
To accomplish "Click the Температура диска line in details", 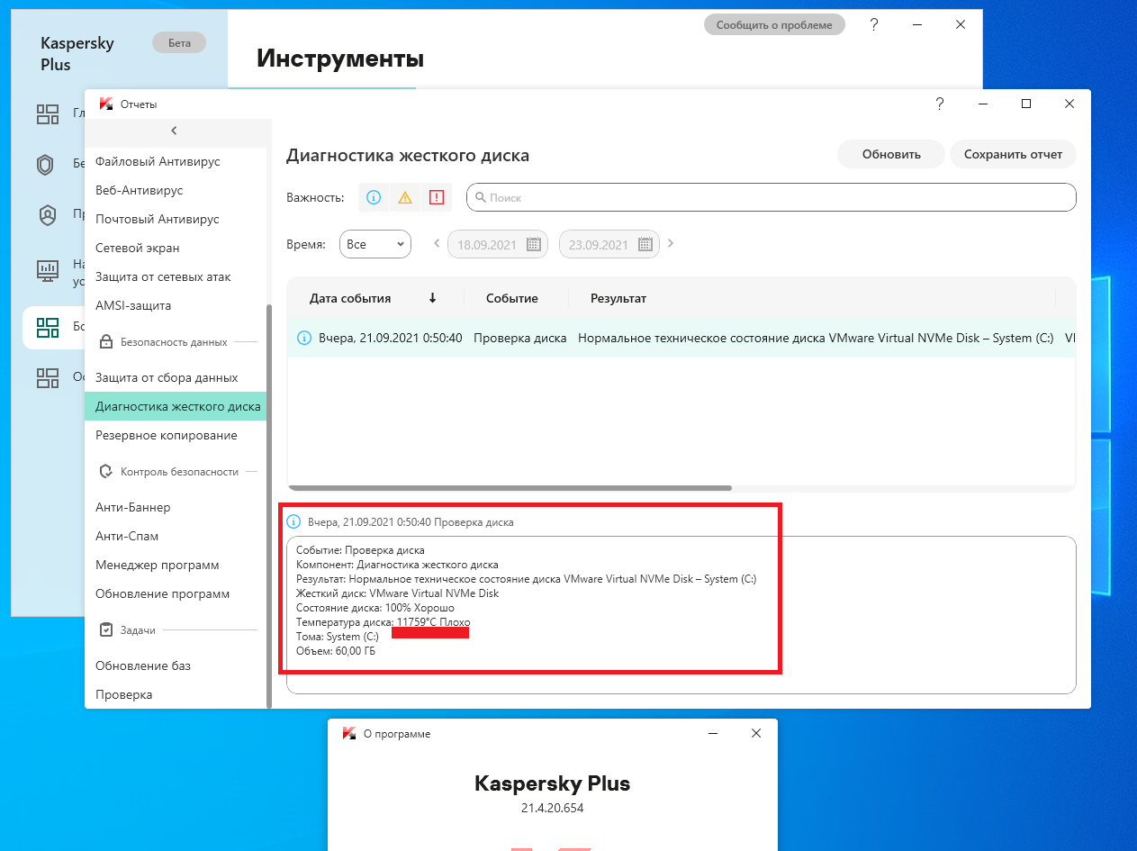I will [x=384, y=622].
